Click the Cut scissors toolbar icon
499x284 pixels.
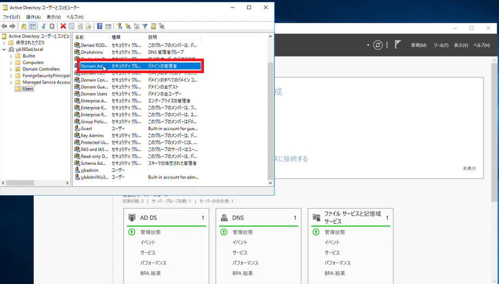44,26
